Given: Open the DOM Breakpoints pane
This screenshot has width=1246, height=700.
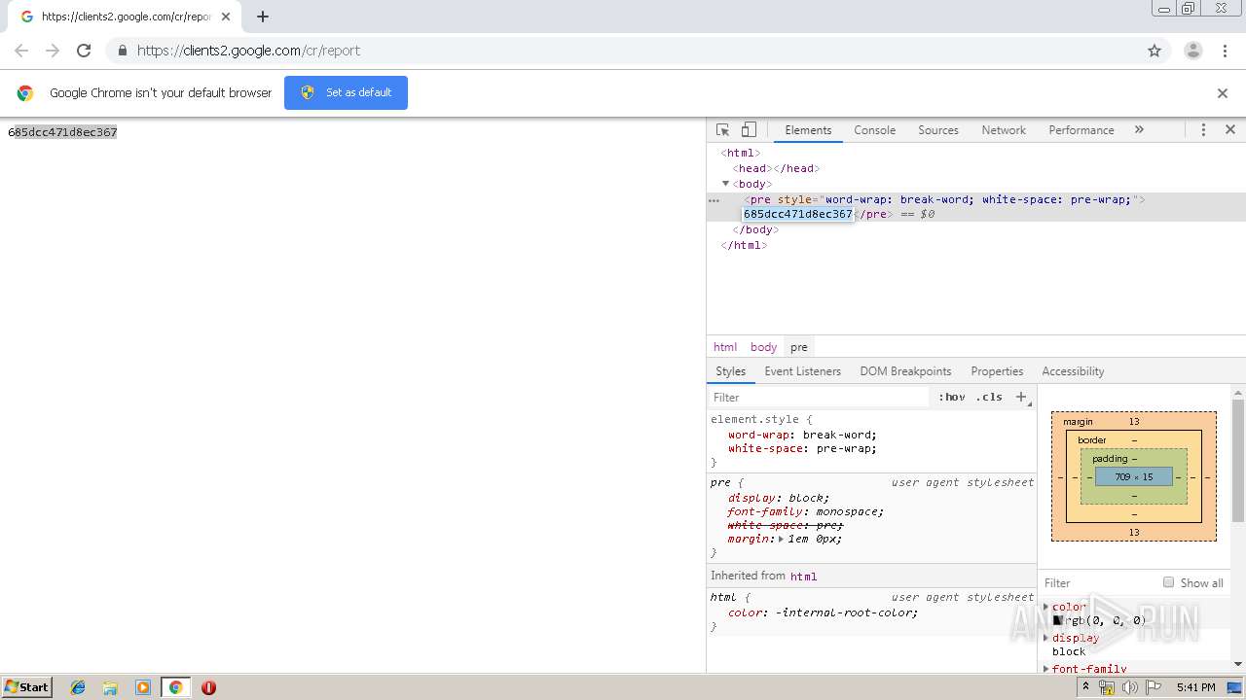Looking at the screenshot, I should pos(905,371).
